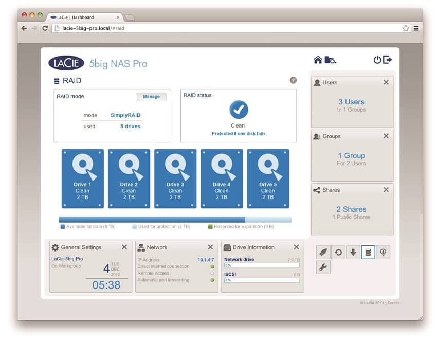
Task: Reload the page in the browser
Action: [45, 28]
